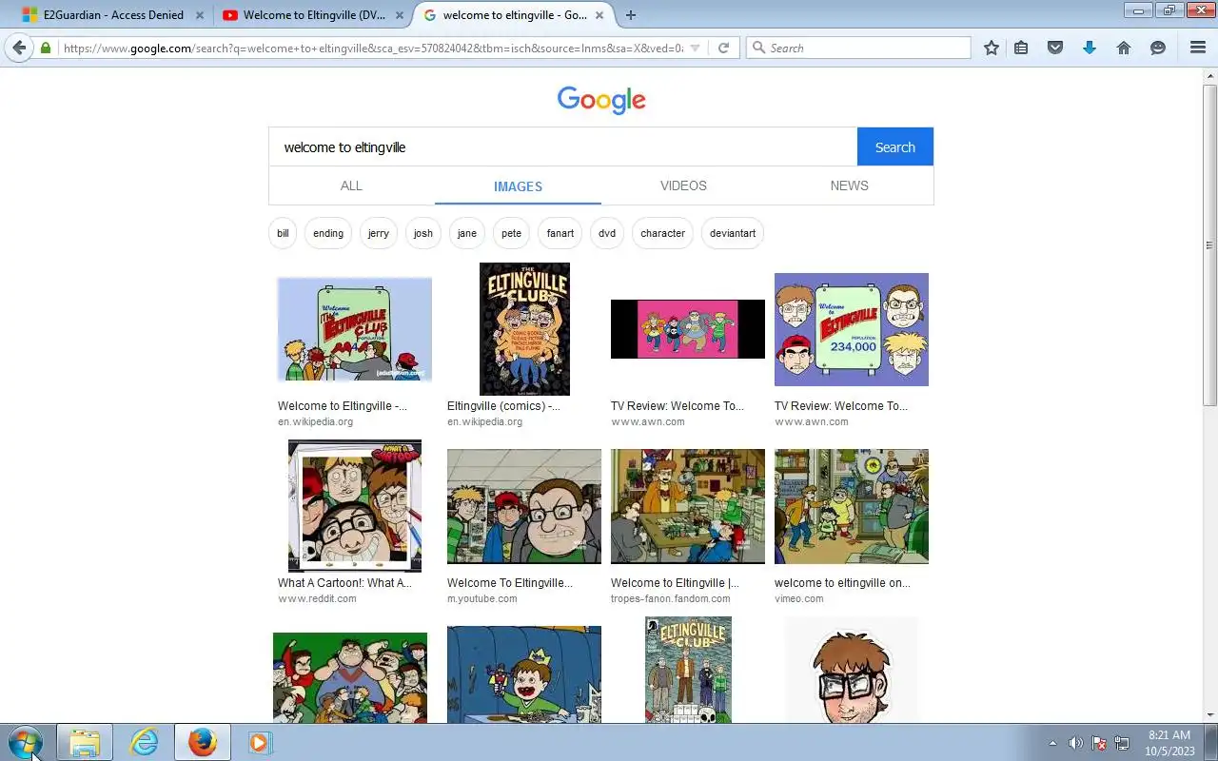View site security padlock icon
The image size is (1218, 761).
click(46, 48)
